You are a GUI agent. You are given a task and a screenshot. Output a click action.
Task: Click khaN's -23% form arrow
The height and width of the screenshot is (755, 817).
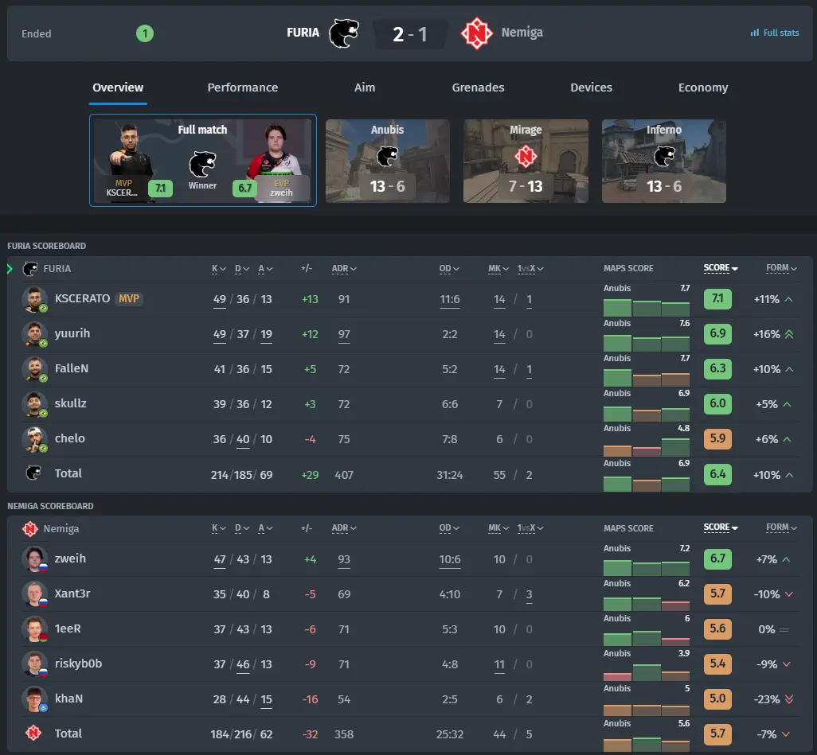point(789,699)
